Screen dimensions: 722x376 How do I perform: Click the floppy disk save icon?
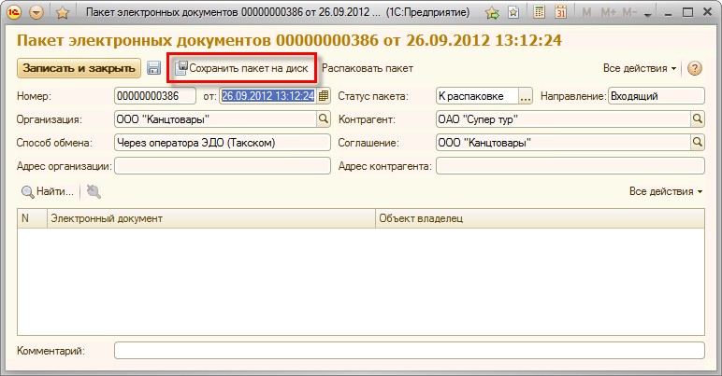(154, 68)
